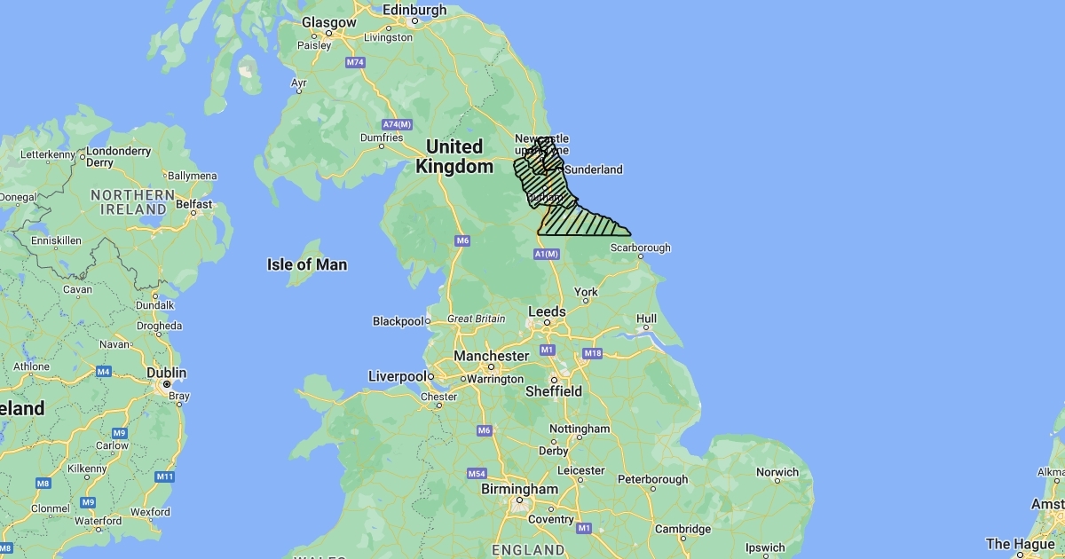Click the M18 motorway shield
1065x559 pixels.
593,354
